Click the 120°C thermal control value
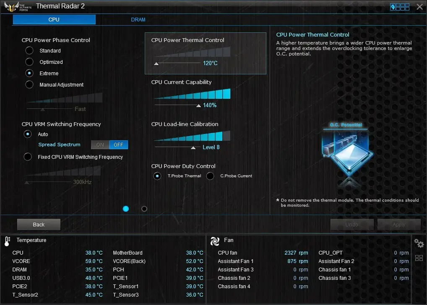 tap(210, 63)
